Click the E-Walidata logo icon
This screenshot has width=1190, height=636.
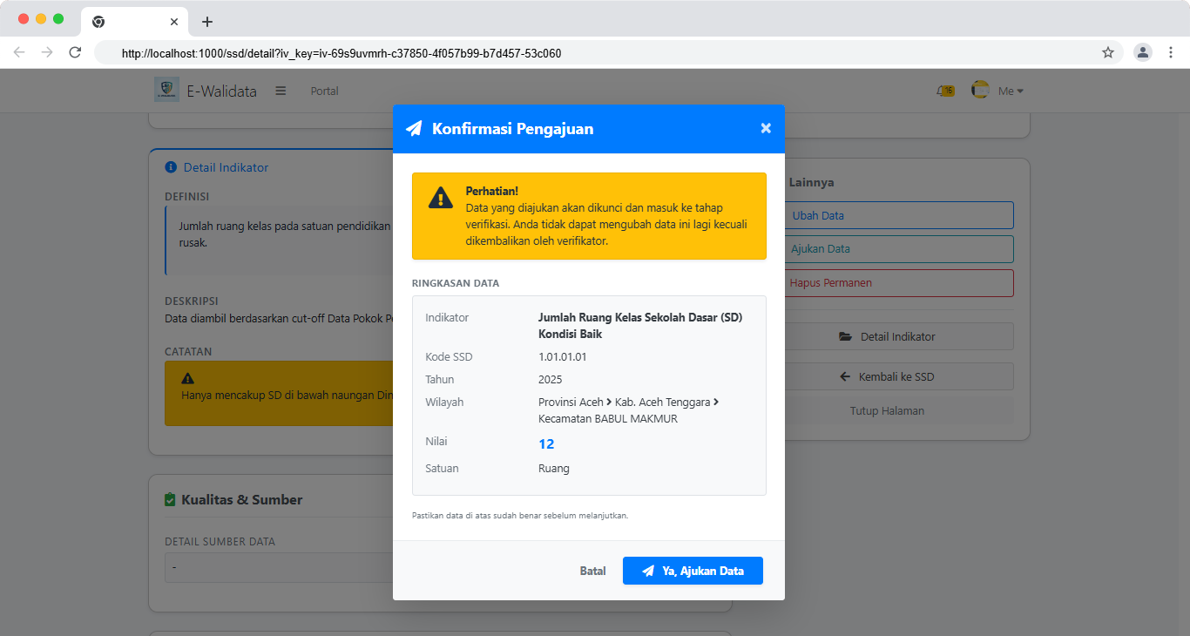pyautogui.click(x=166, y=91)
